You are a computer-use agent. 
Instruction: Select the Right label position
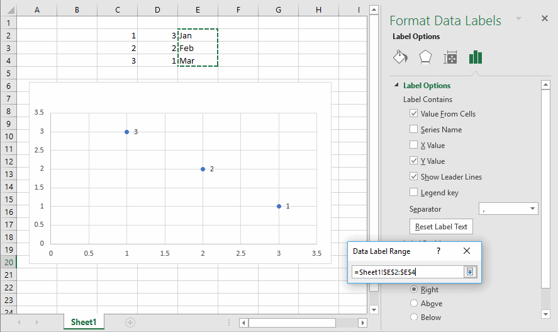coord(413,289)
